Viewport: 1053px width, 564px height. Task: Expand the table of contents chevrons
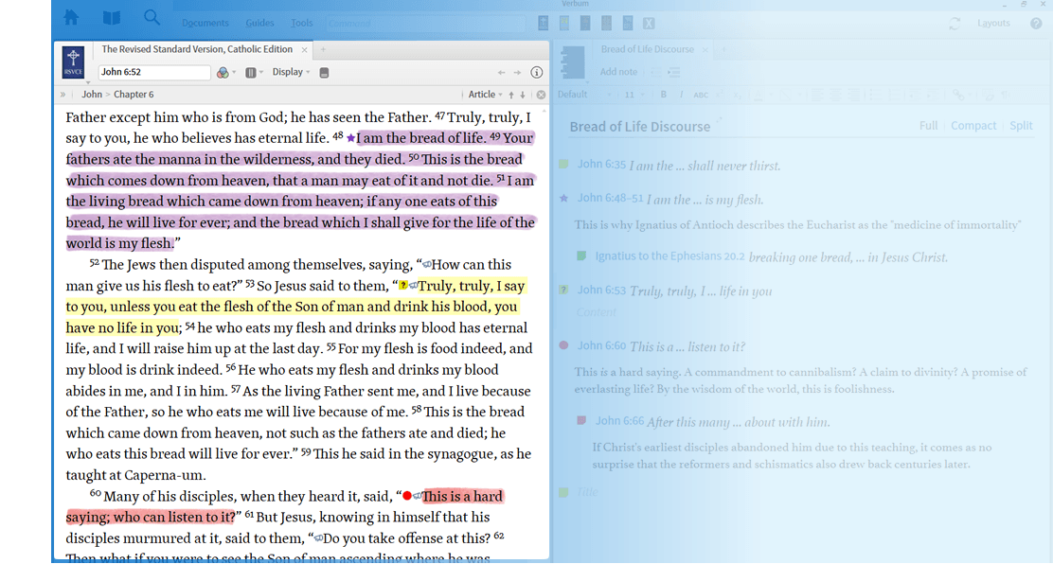click(63, 95)
